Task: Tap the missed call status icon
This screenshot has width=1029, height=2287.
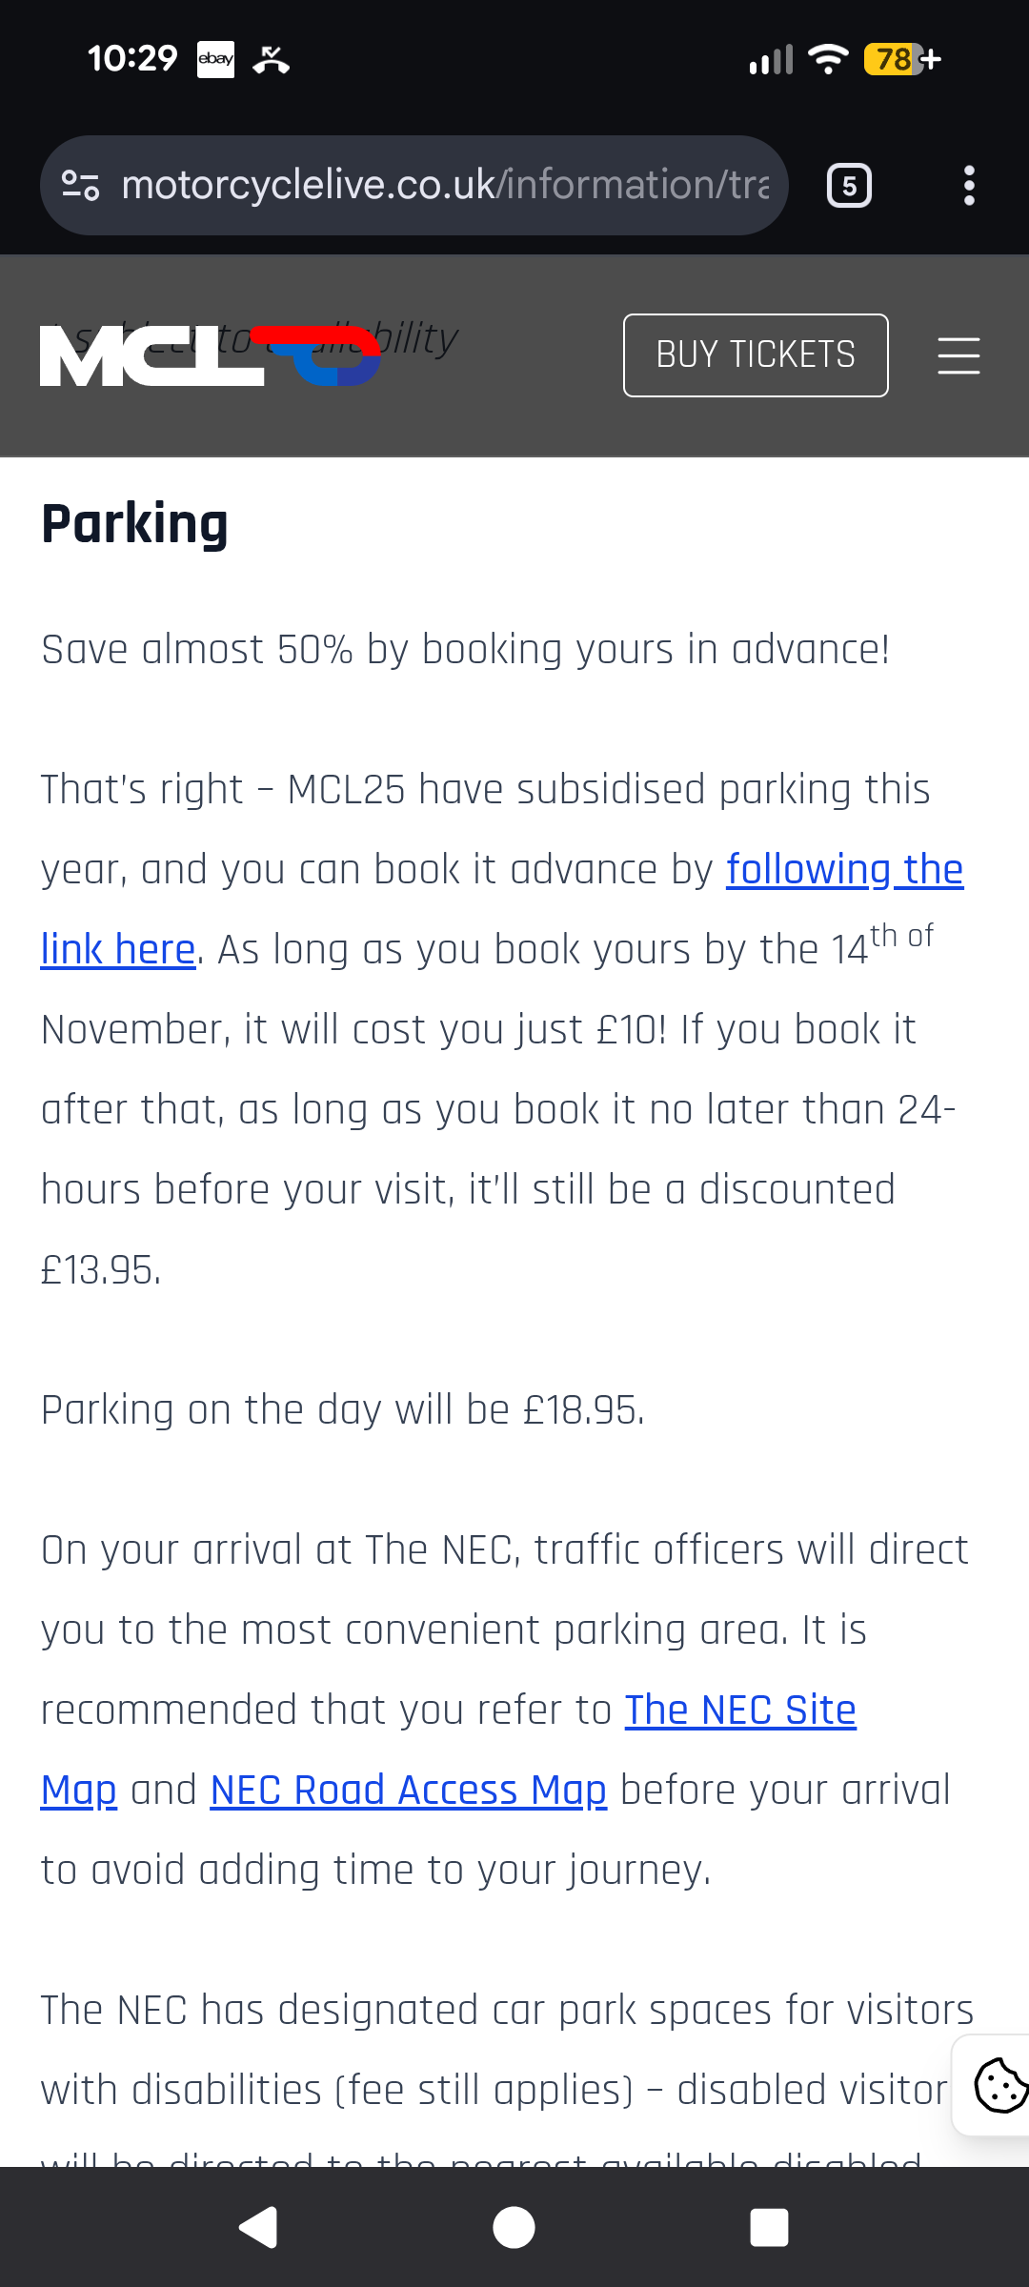Action: coord(272,59)
